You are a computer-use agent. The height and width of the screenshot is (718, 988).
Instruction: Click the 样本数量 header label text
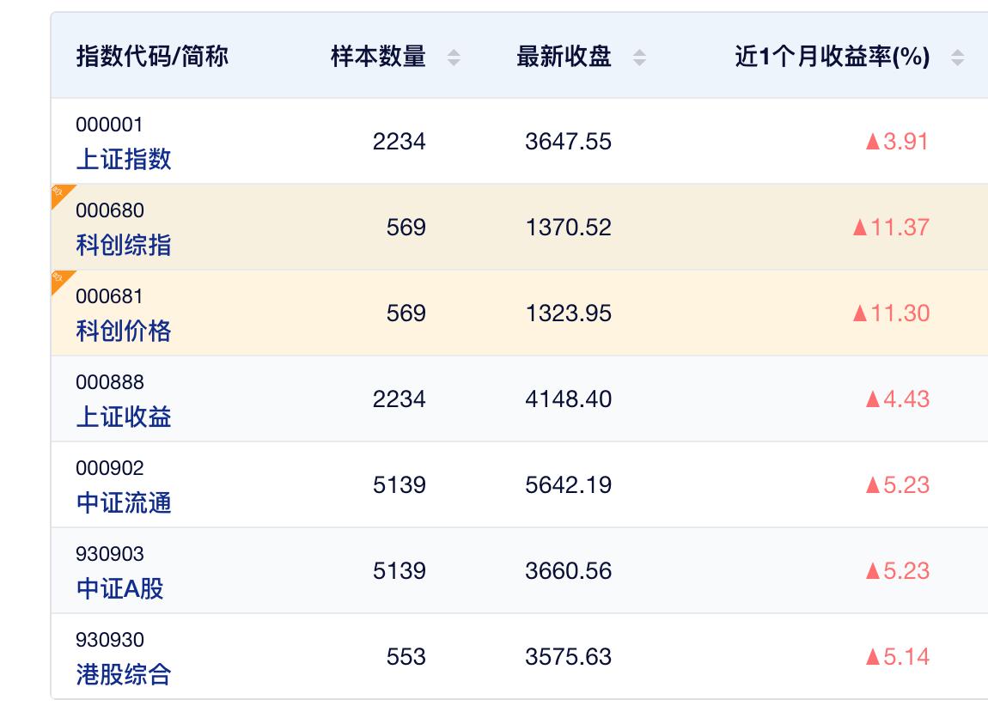click(x=378, y=58)
